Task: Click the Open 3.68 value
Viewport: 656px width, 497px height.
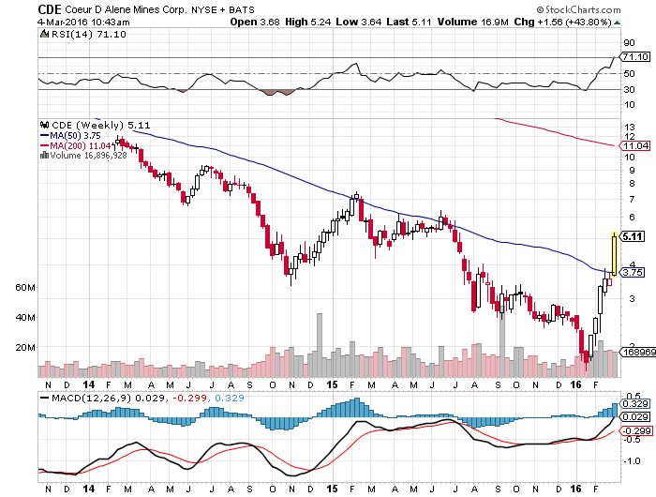Action: coord(254,22)
